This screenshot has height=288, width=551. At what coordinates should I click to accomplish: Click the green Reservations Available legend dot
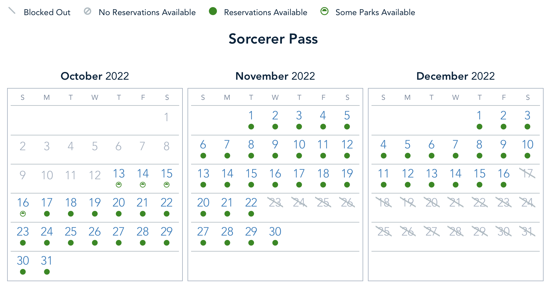(213, 11)
